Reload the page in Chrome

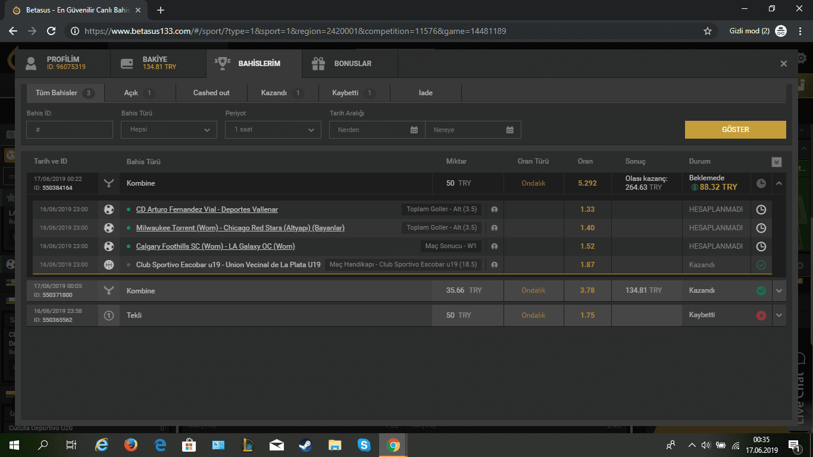(x=51, y=31)
